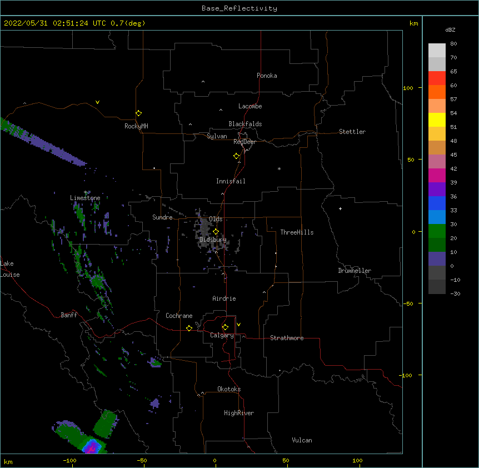Image resolution: width=479 pixels, height=468 pixels.
Task: Click the white asterisk above Limestone label
Action: [86, 192]
